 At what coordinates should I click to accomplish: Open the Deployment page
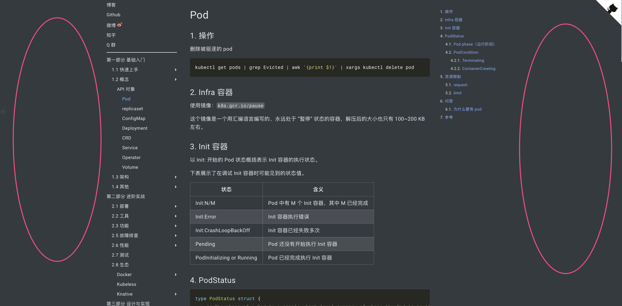[135, 128]
